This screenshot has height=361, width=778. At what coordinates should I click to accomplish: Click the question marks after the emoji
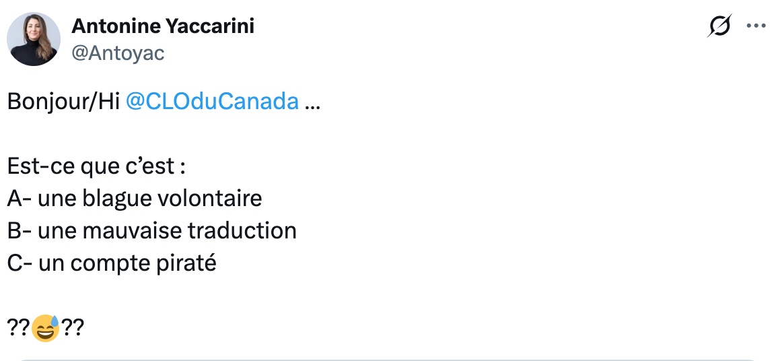tap(73, 328)
